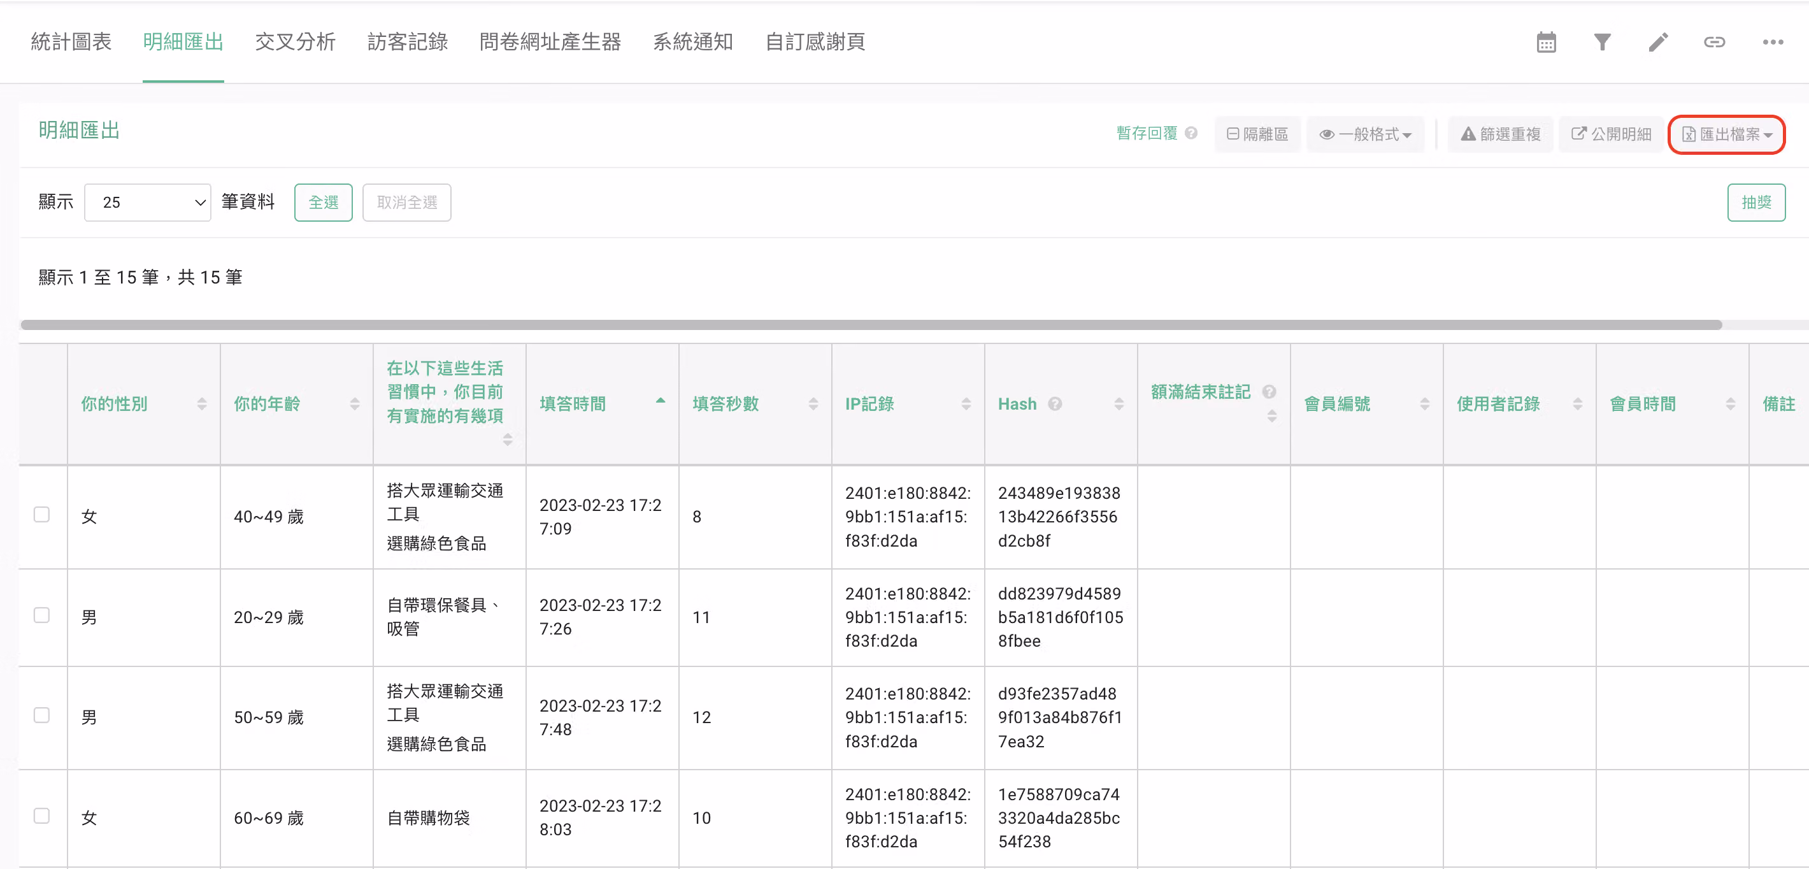Sort by 額滿結束註記 column arrows
This screenshot has height=869, width=1809.
pyautogui.click(x=1272, y=417)
